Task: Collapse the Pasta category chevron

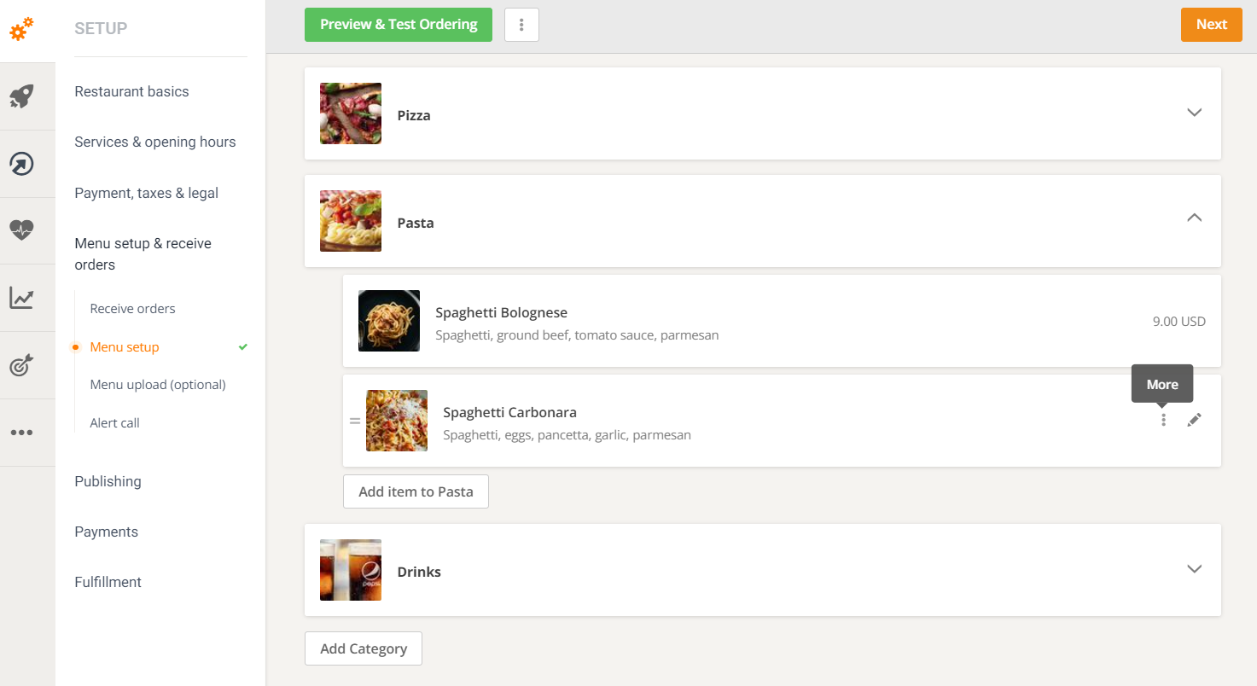Action: [1194, 218]
